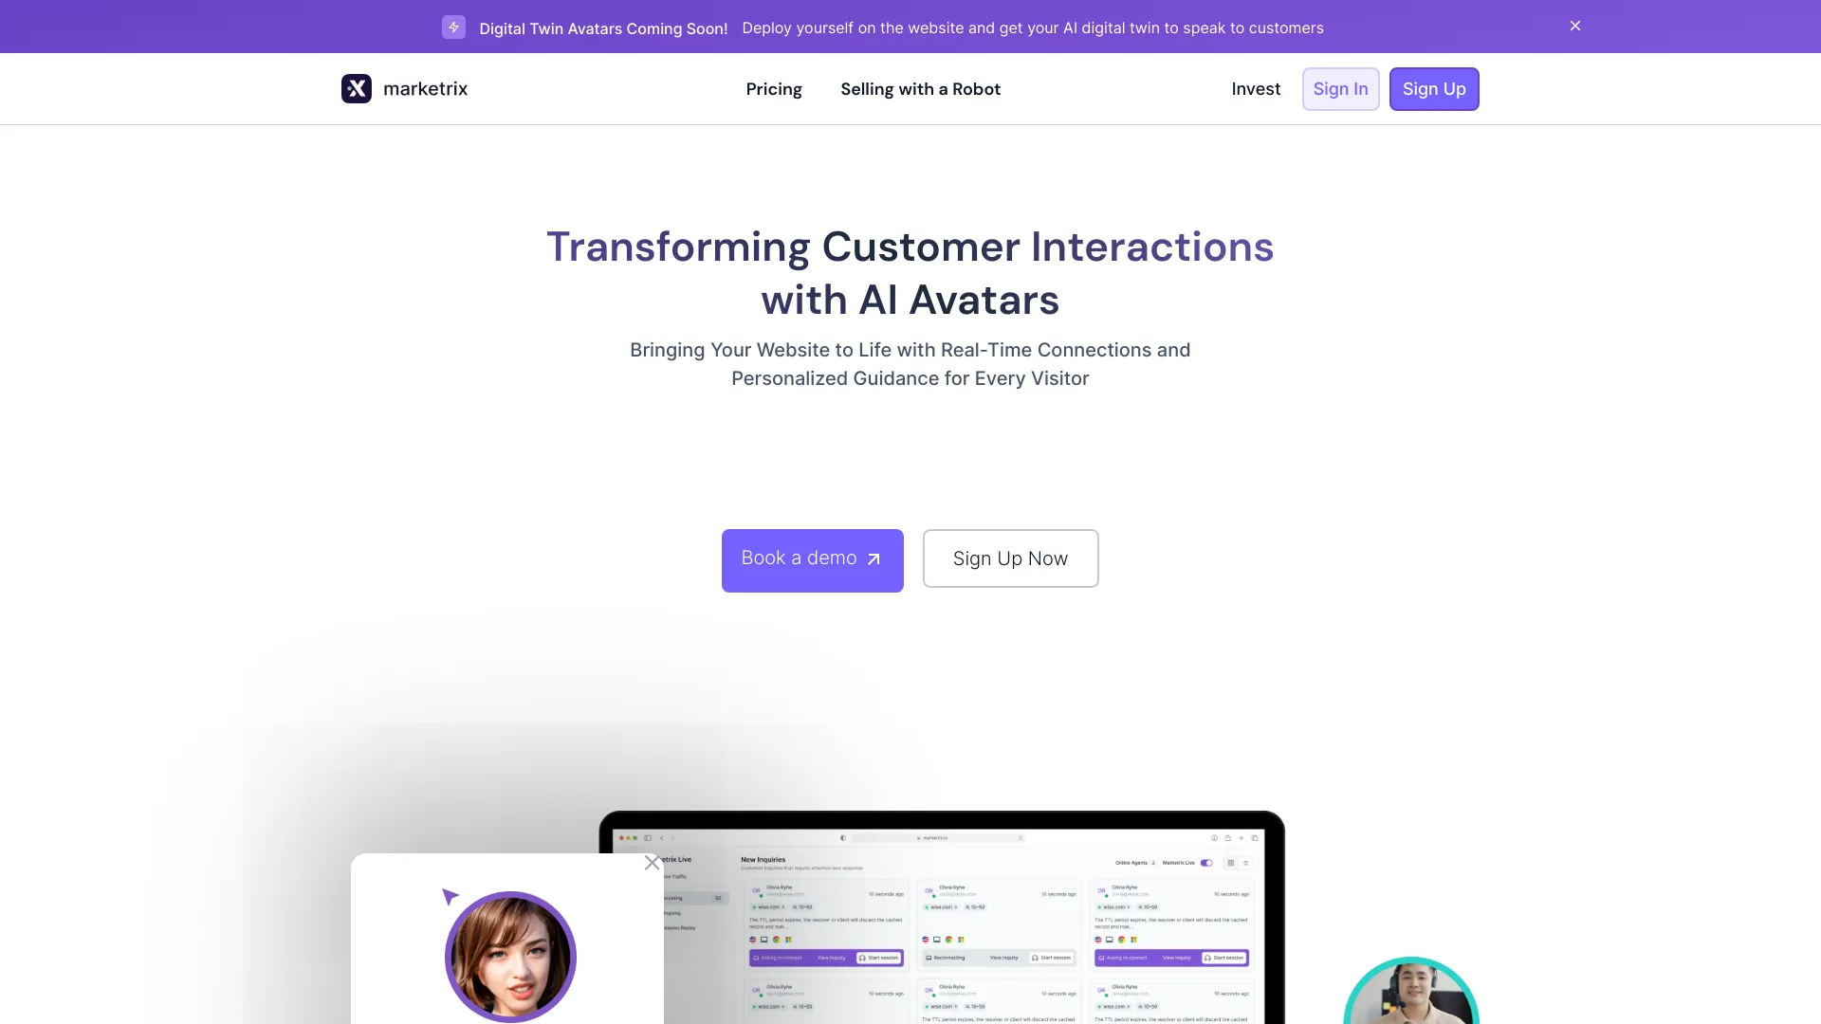Open the Selling with a Robot menu
The image size is (1821, 1024).
pos(921,89)
